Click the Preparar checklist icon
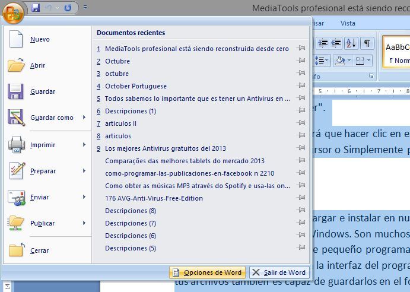 (17, 170)
